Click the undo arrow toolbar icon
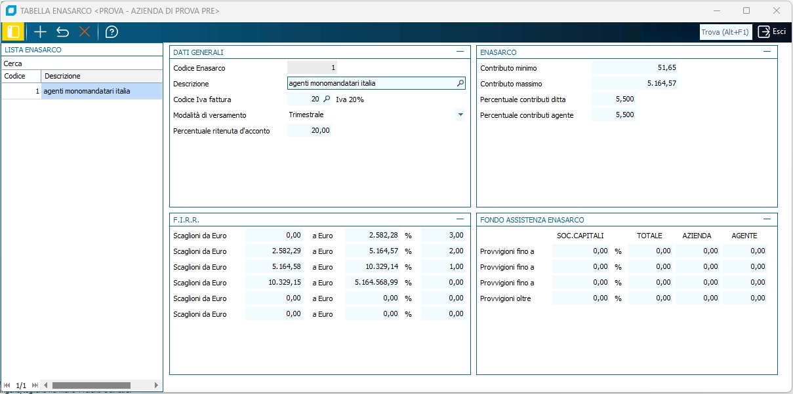 click(x=62, y=31)
